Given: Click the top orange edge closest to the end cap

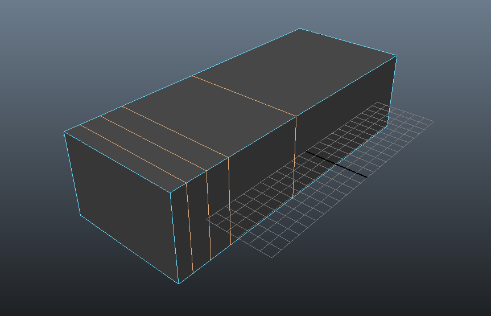Looking at the screenshot, I should click(132, 154).
